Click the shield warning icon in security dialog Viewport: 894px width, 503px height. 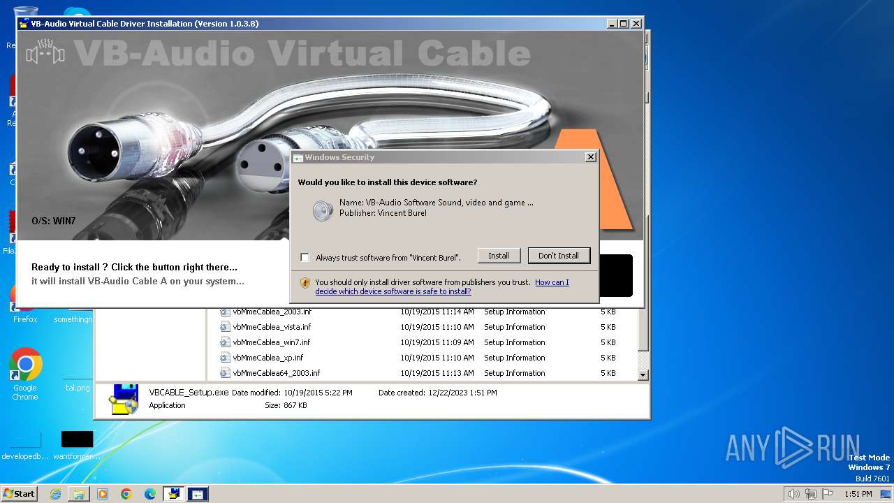click(305, 283)
